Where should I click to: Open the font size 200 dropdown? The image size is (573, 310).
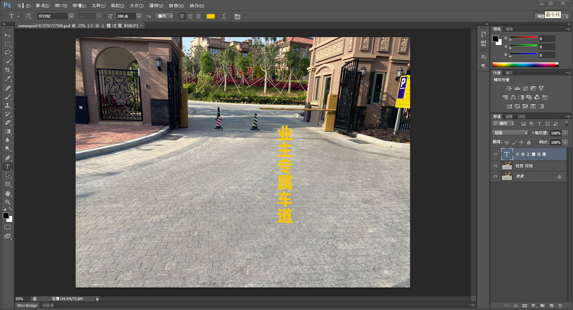pyautogui.click(x=139, y=16)
